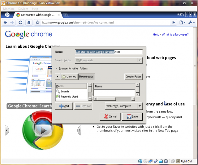The image size is (198, 165).
Task: Click the battery status icon
Action: click(x=195, y=15)
